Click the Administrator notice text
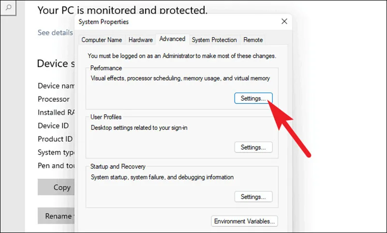This screenshot has width=387, height=233. 182,56
